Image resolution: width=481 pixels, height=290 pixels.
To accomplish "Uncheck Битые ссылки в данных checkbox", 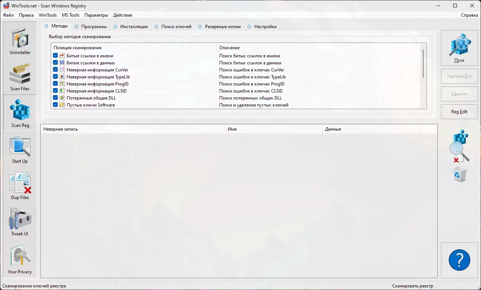I will [x=56, y=63].
